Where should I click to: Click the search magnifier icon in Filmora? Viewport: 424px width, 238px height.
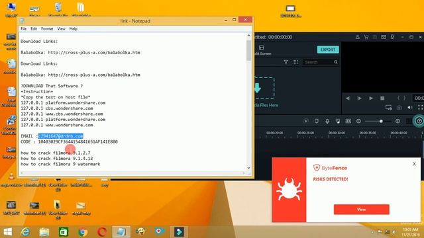336,62
